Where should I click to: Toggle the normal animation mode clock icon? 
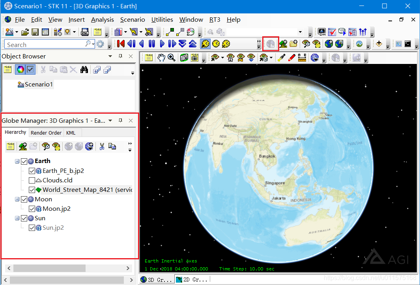point(205,44)
